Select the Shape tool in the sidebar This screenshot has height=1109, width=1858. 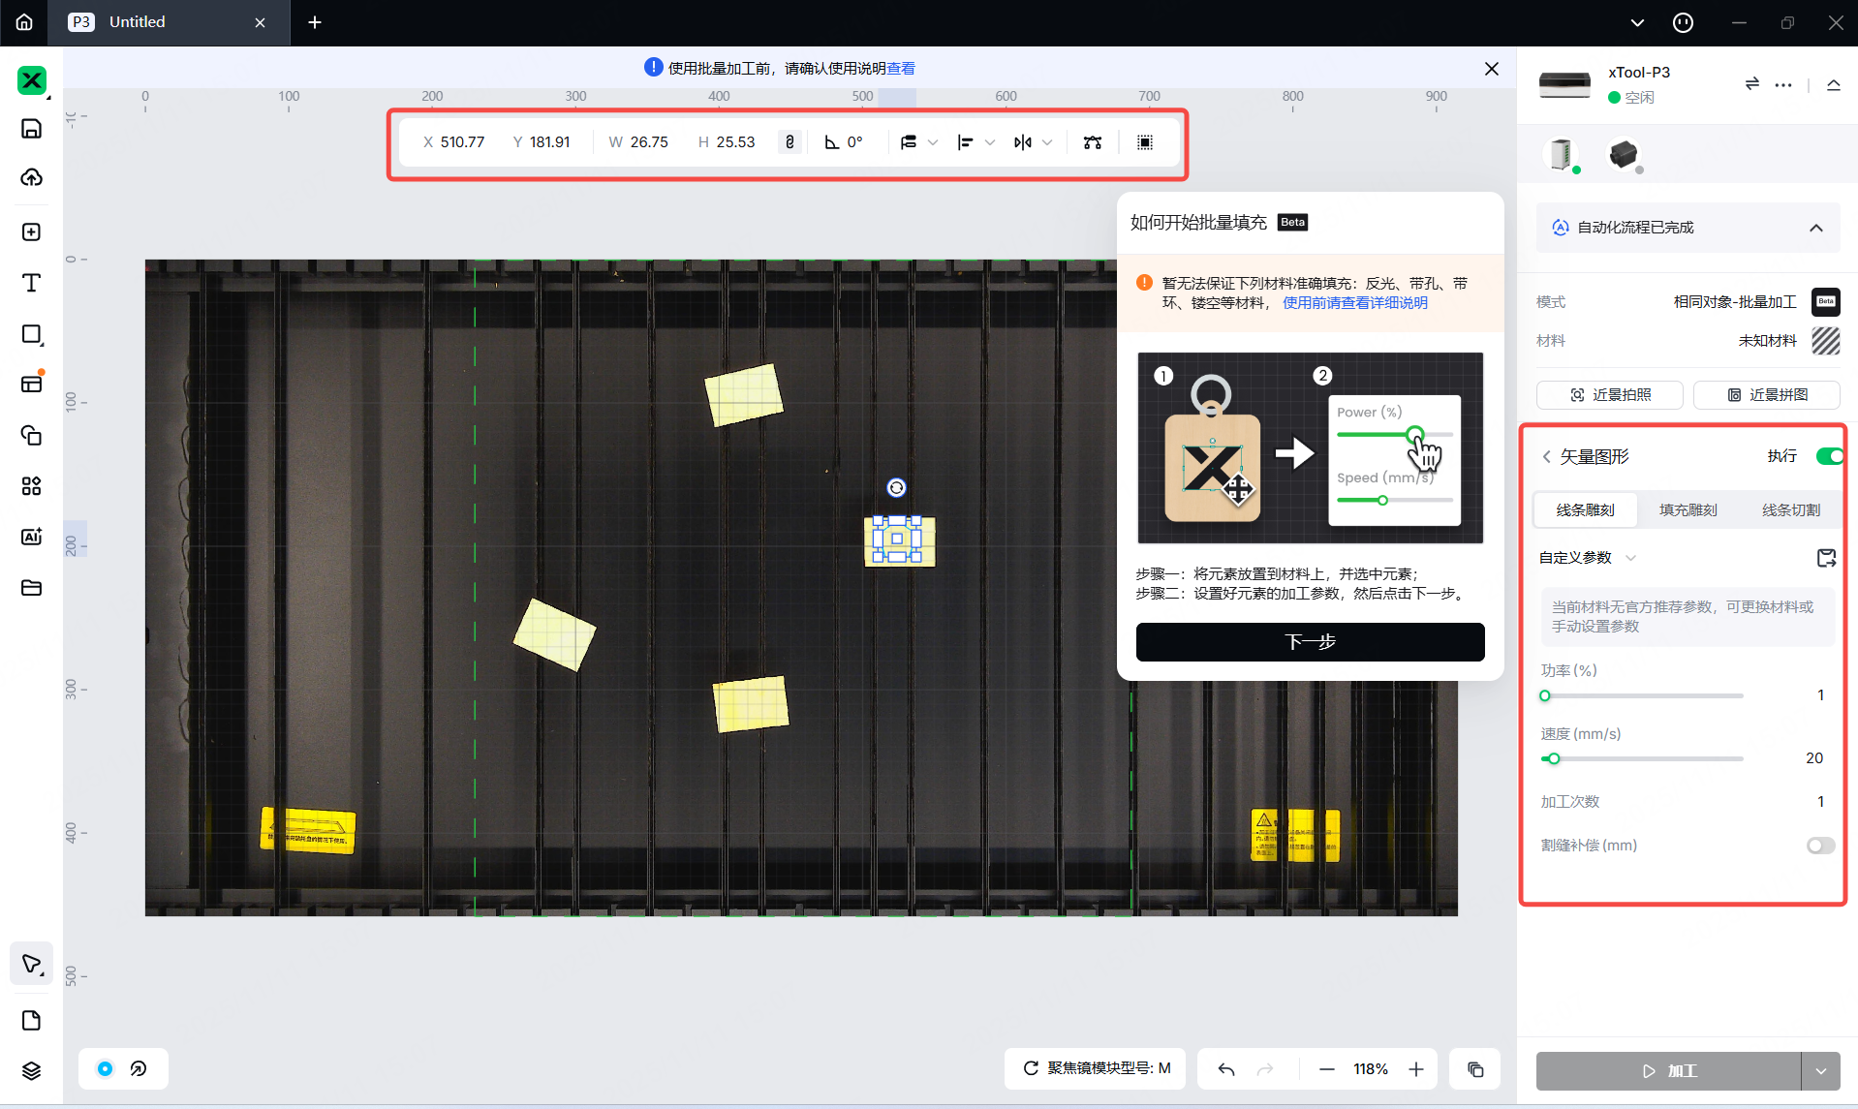coord(32,334)
